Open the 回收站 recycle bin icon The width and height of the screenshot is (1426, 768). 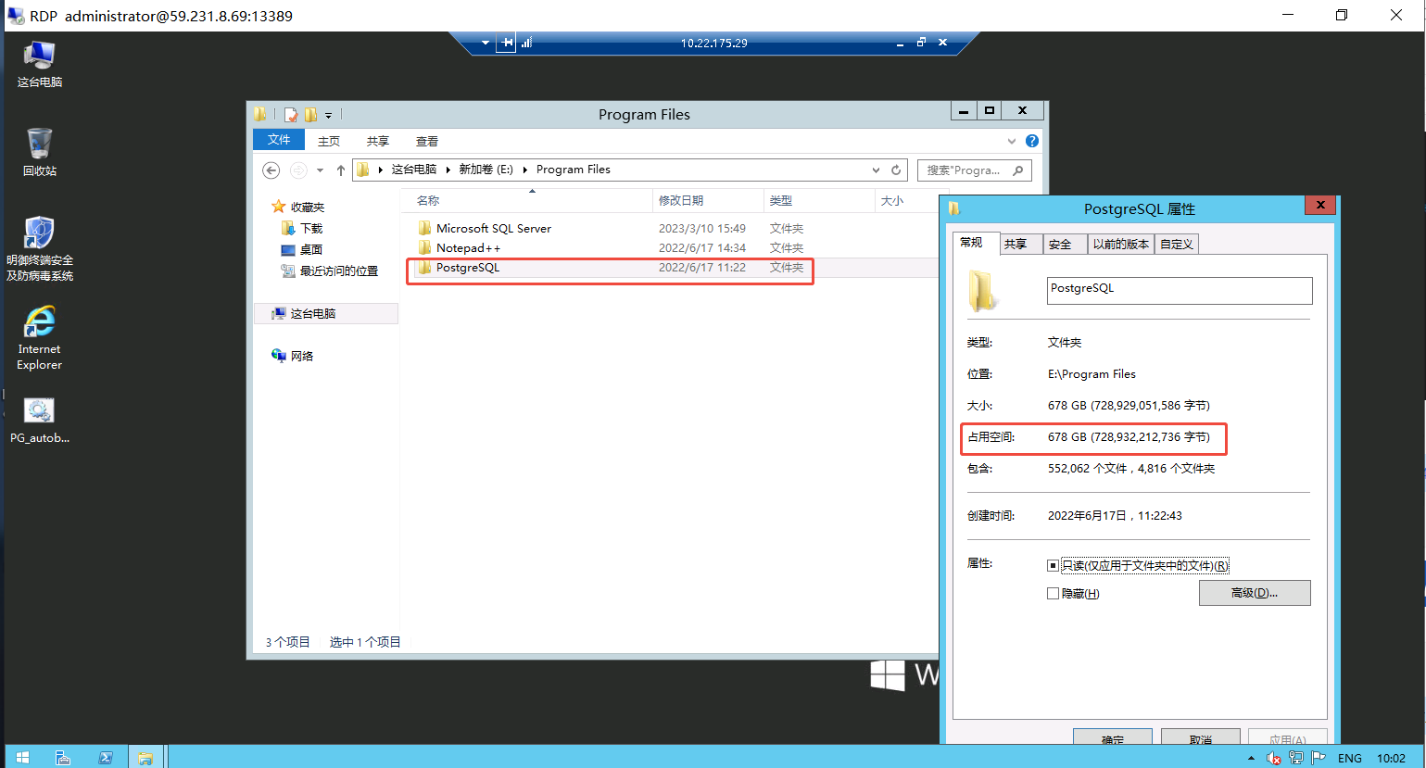[x=39, y=152]
